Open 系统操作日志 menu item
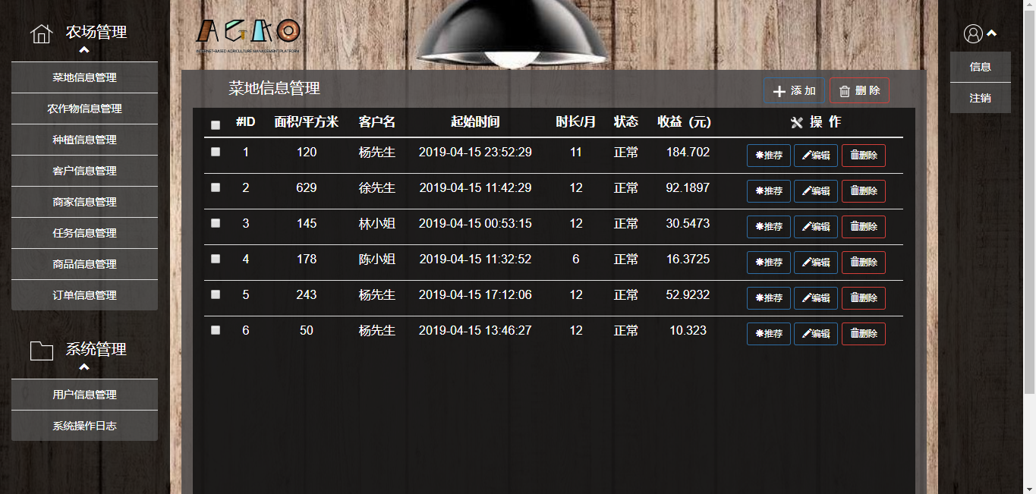The height and width of the screenshot is (494, 1036). click(x=84, y=426)
